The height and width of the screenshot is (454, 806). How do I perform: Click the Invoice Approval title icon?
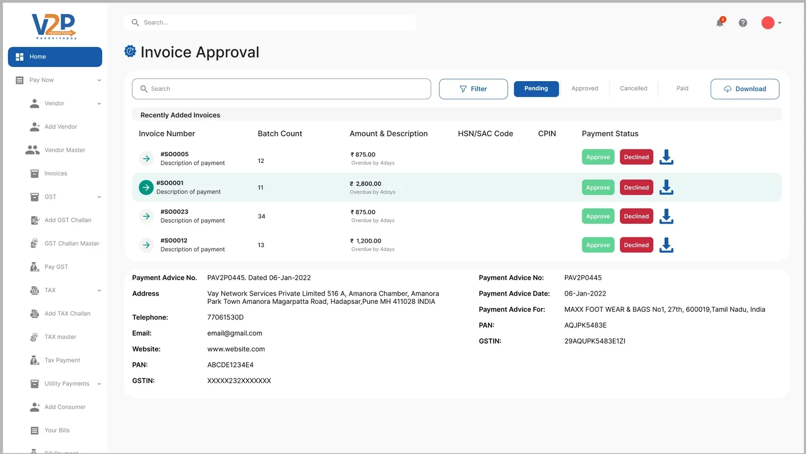(130, 51)
